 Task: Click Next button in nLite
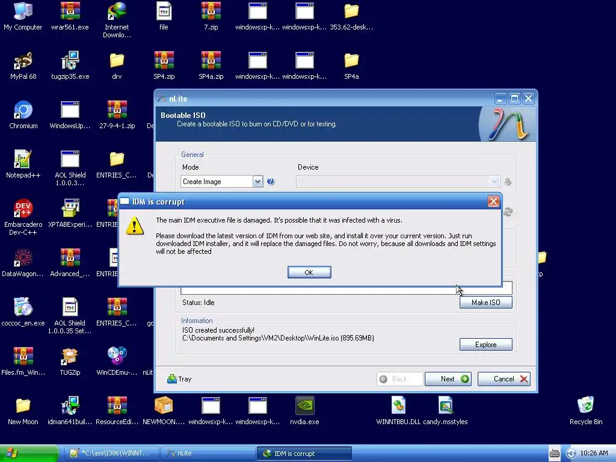pyautogui.click(x=448, y=379)
